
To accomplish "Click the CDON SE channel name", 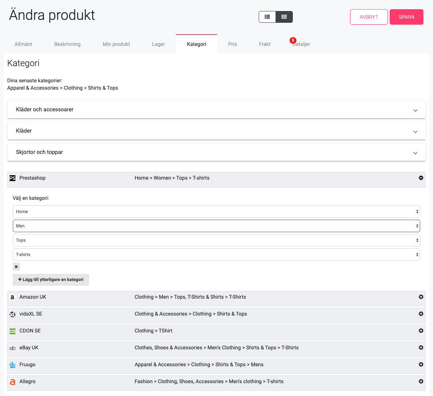I will pos(30,331).
